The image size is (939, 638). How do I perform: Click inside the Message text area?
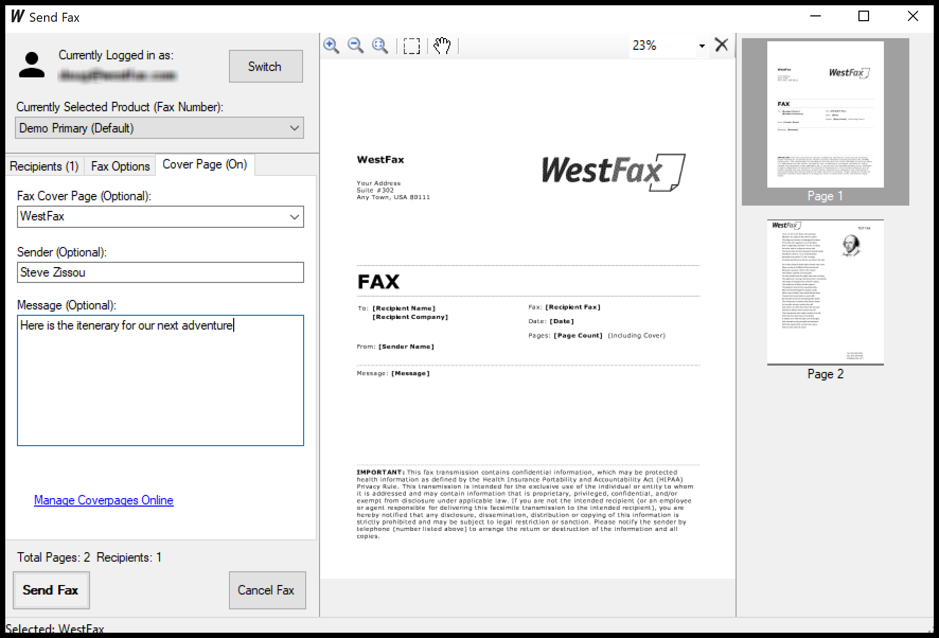161,380
